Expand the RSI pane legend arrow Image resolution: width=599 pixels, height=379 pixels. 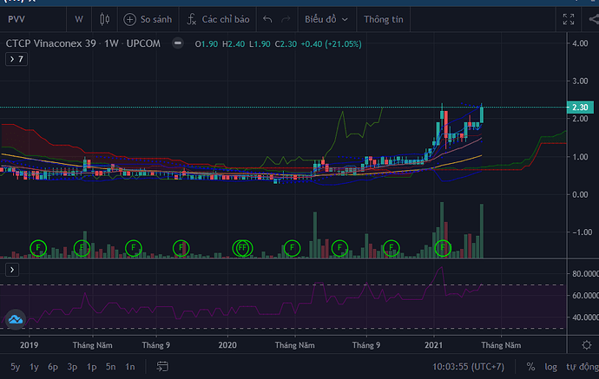[10, 270]
